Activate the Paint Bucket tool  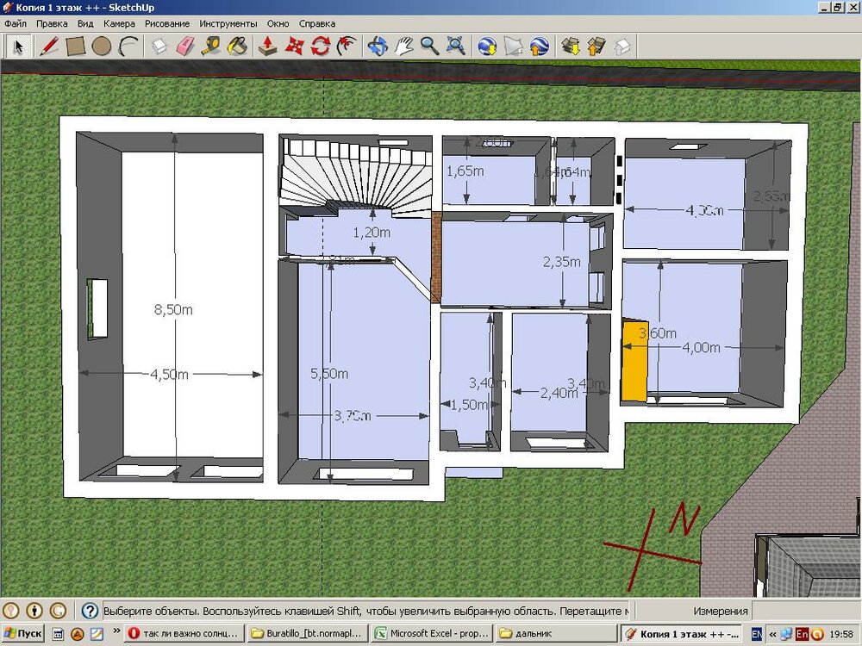pos(239,46)
